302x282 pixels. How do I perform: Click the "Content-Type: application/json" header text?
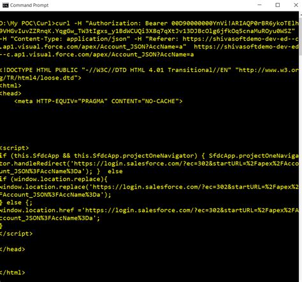pyautogui.click(x=70, y=39)
